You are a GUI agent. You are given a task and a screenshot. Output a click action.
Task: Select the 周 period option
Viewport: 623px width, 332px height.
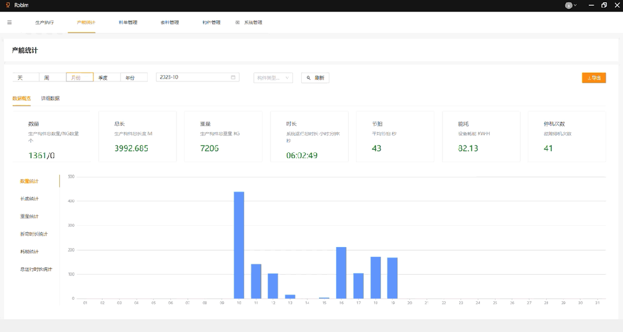coord(52,77)
